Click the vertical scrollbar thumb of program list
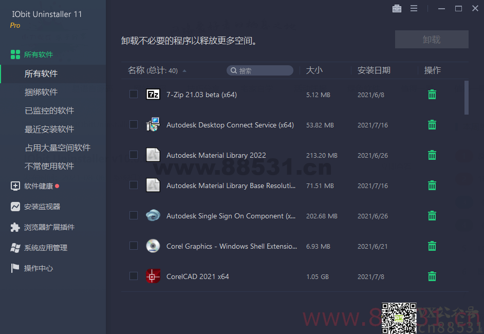This screenshot has height=334, width=484. pyautogui.click(x=467, y=98)
